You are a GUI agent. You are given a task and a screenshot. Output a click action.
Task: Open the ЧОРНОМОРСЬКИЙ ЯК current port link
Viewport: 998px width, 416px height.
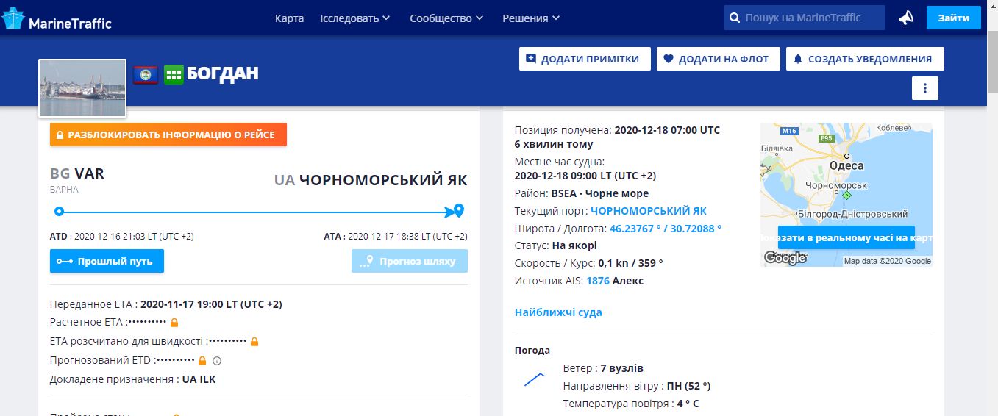click(x=649, y=211)
